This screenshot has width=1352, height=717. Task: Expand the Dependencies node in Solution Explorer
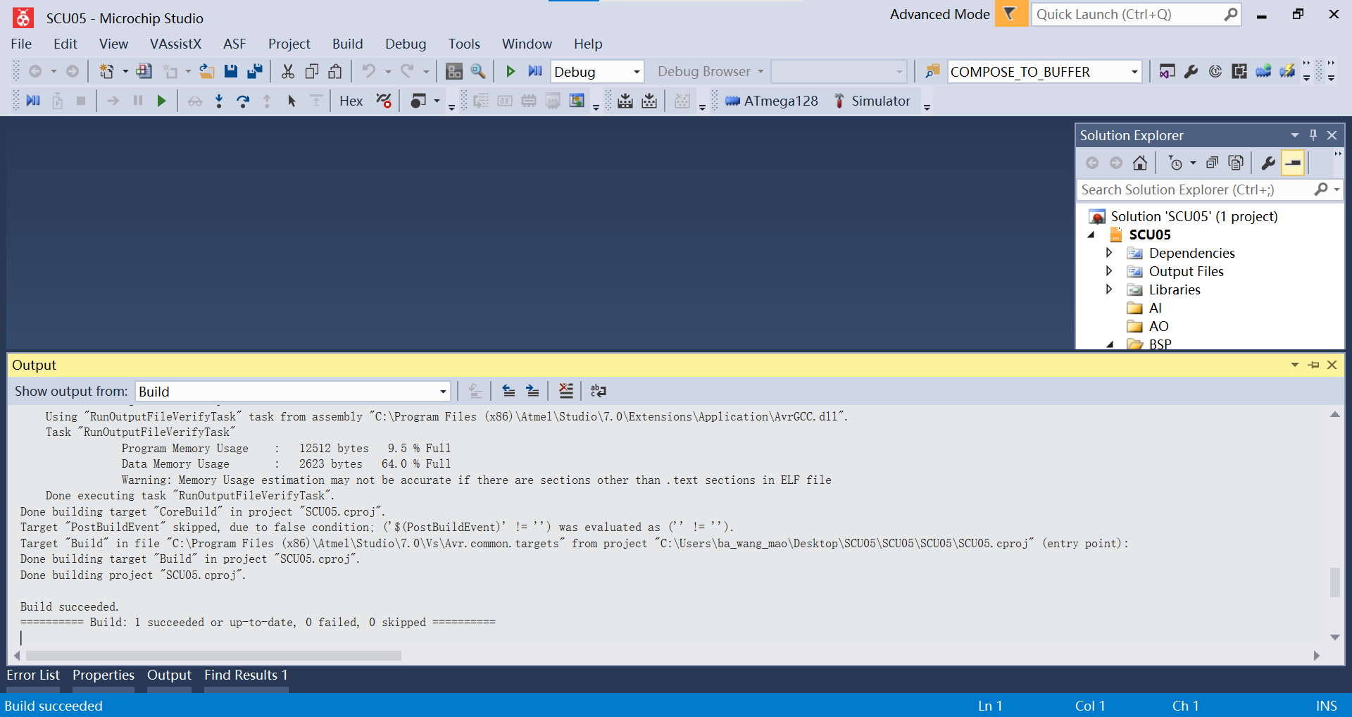pyautogui.click(x=1109, y=253)
